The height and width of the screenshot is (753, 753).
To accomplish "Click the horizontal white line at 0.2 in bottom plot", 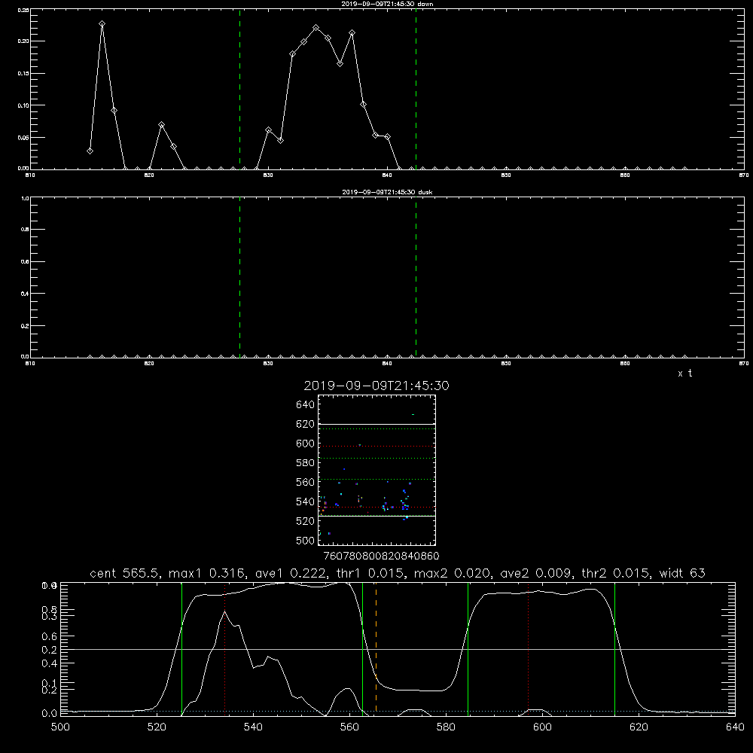I will pyautogui.click(x=398, y=649).
